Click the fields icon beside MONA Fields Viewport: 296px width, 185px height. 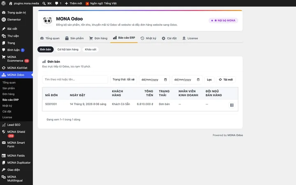(x=4, y=156)
